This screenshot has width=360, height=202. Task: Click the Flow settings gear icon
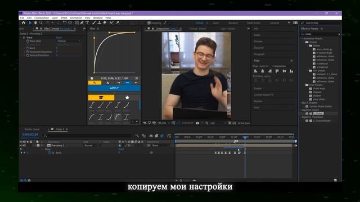coord(137,79)
